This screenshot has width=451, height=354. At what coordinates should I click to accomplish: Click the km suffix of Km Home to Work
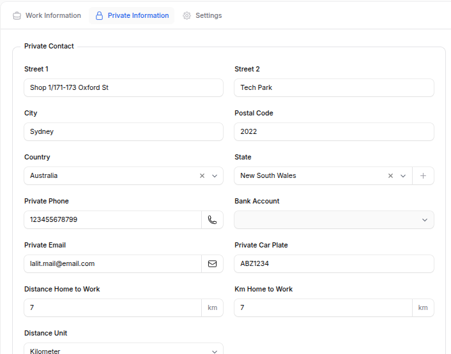423,308
